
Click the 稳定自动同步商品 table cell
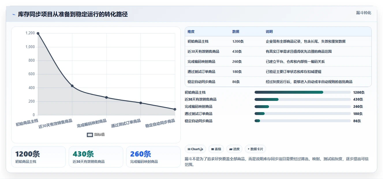201,82
